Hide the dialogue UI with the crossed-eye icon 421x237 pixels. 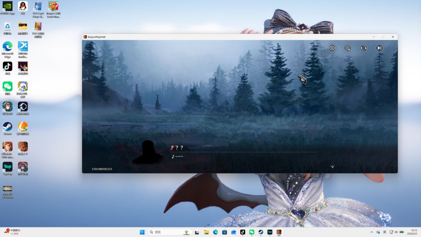coord(332,48)
